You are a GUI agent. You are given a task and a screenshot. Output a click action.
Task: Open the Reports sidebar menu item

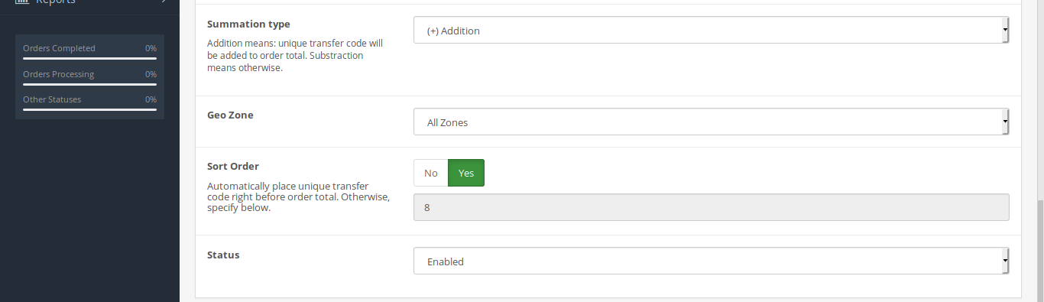click(x=89, y=3)
